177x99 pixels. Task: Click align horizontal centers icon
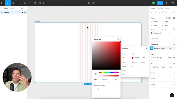155,12
